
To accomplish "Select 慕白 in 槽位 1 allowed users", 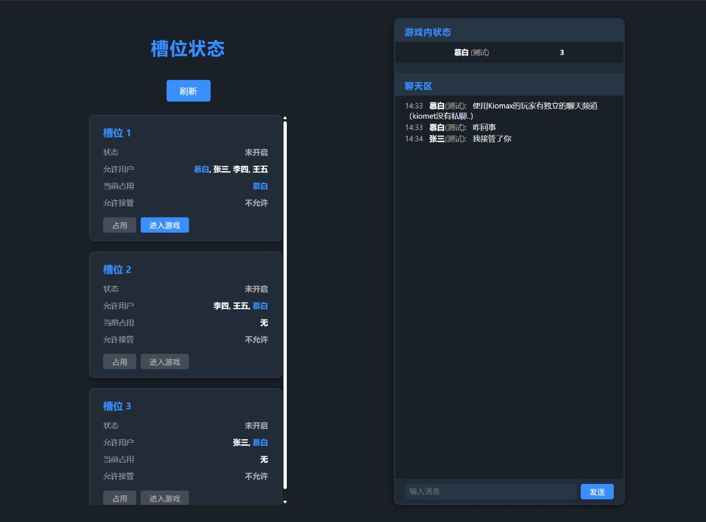I will coord(201,169).
